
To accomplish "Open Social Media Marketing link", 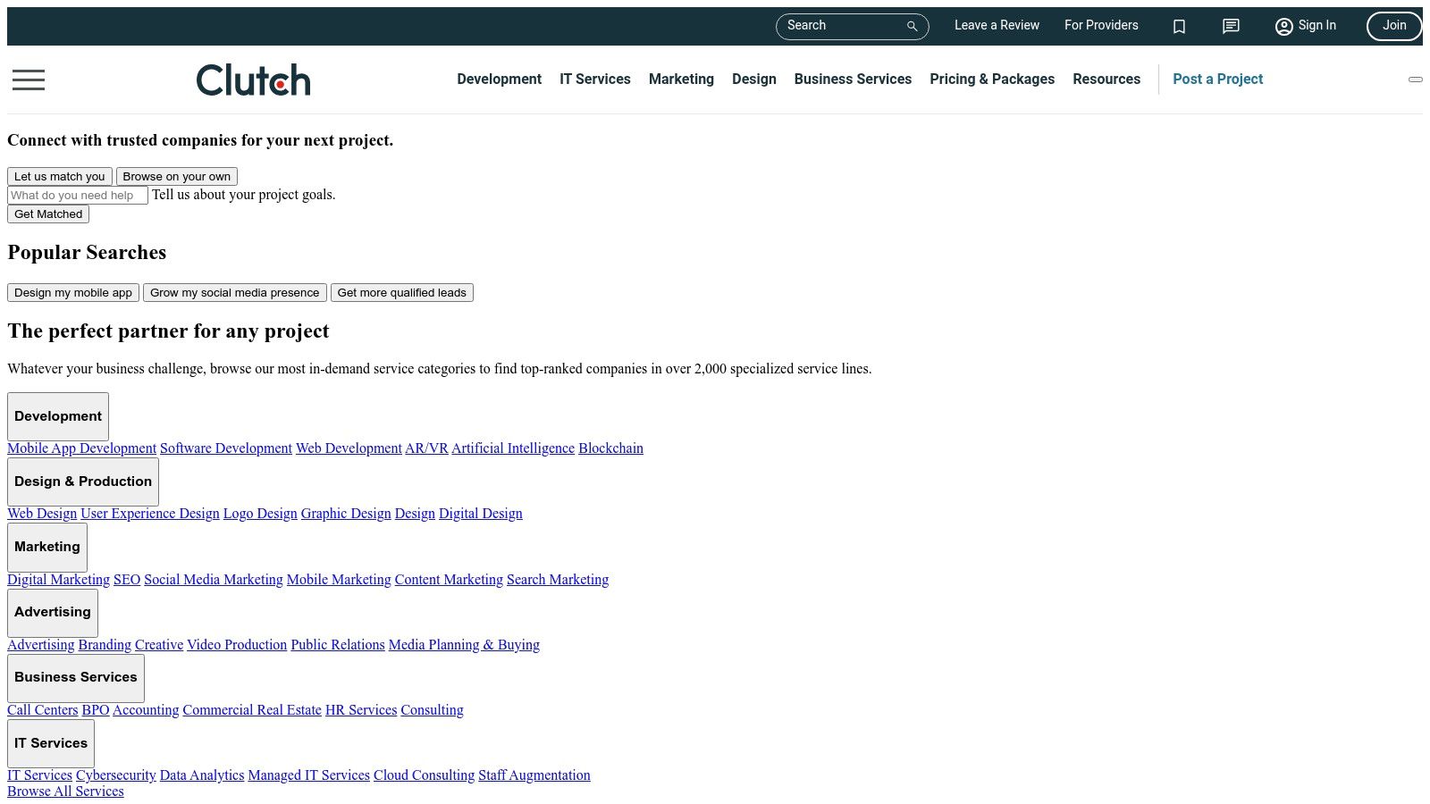I will pyautogui.click(x=214, y=580).
